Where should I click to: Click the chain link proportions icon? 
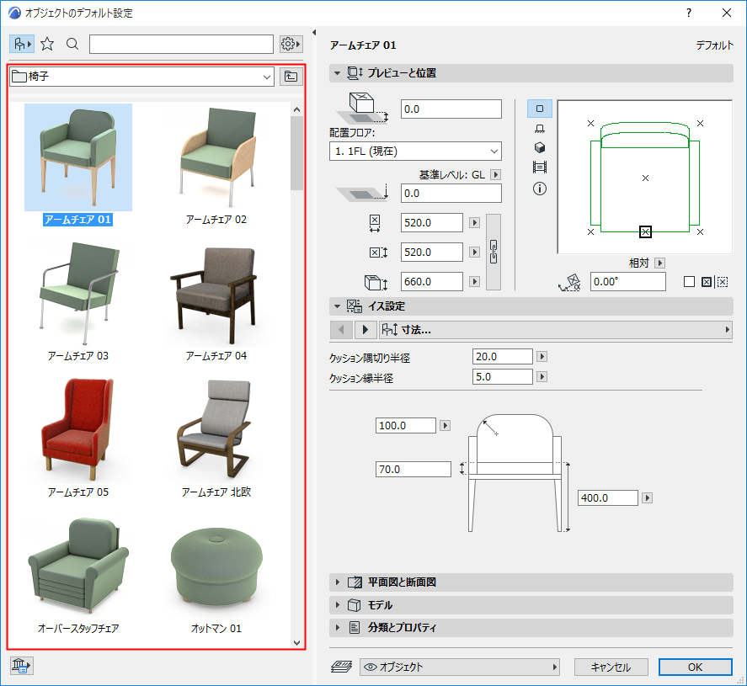(x=494, y=252)
